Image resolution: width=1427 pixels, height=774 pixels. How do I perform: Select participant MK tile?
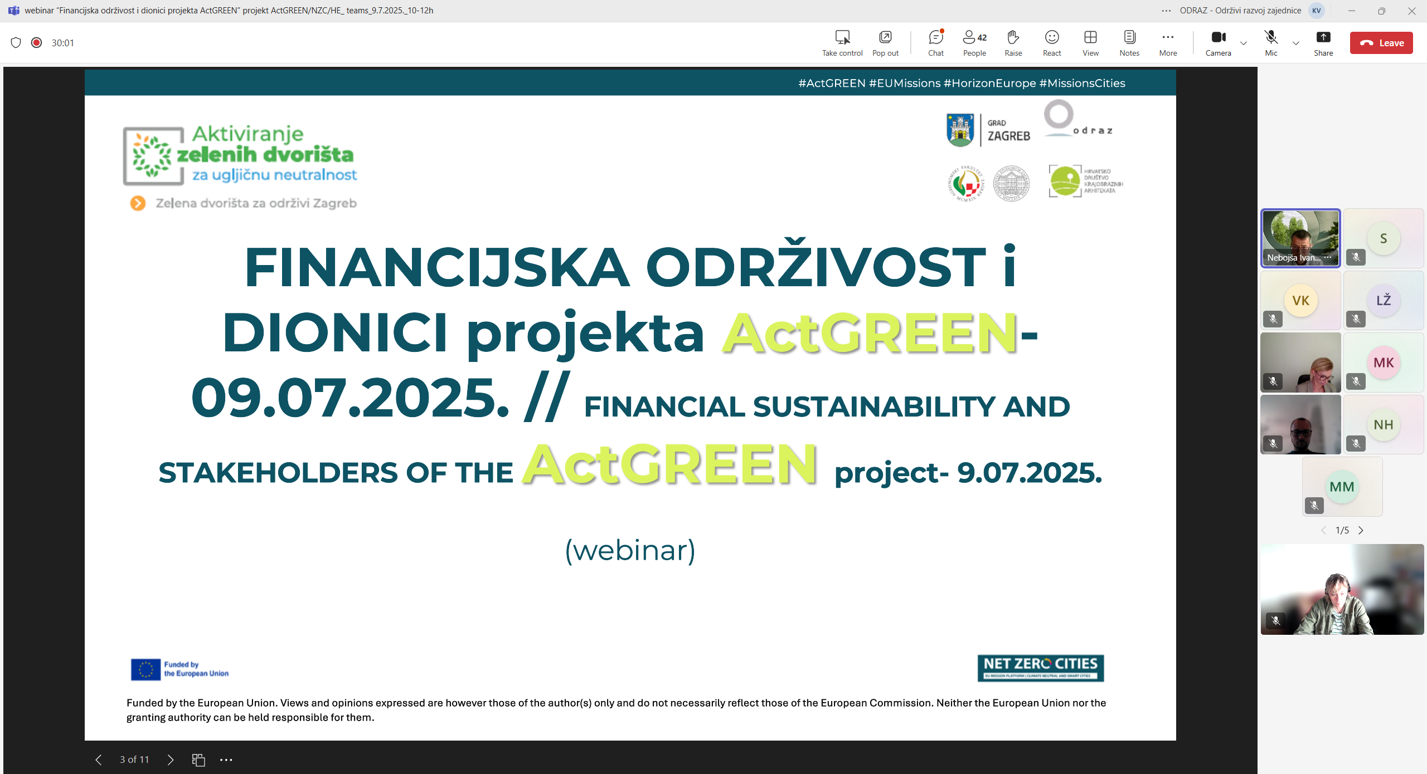[1384, 363]
